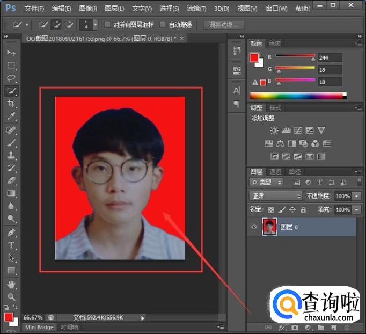Click the Brightness/Contrast adjustment icon

pos(274,130)
